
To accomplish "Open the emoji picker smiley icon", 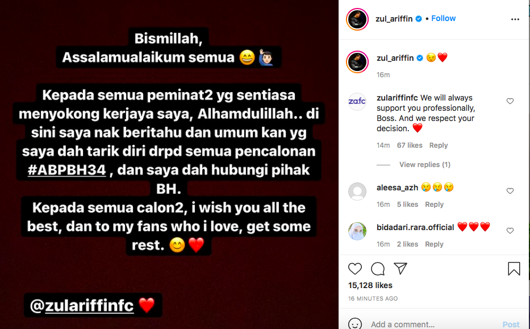I will pos(355,324).
